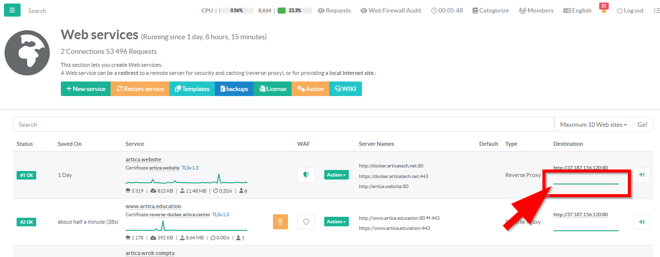
Task: Open the Requests monitor in top bar
Action: pos(334,11)
